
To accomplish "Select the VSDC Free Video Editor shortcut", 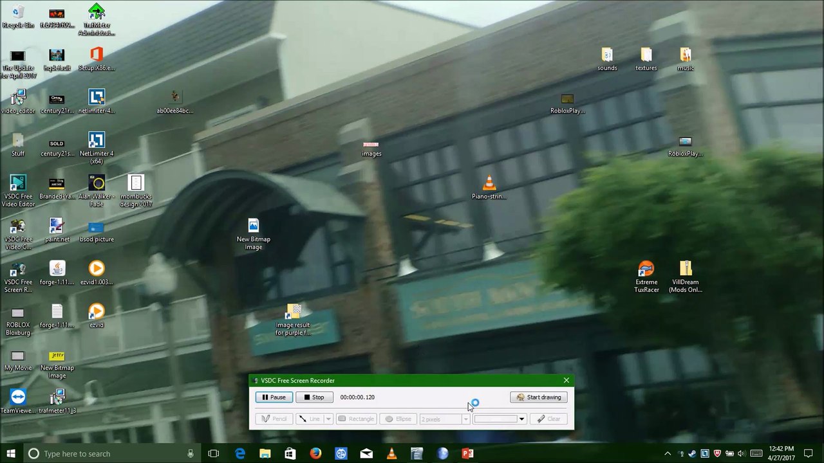I will (18, 192).
